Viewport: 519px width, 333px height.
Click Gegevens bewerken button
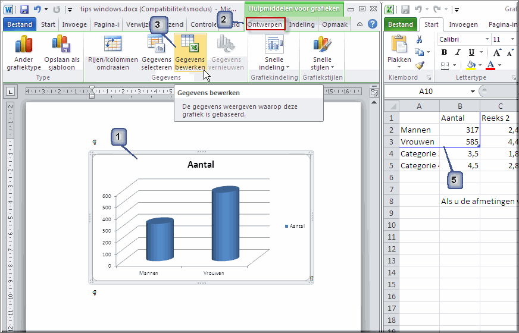pos(190,52)
